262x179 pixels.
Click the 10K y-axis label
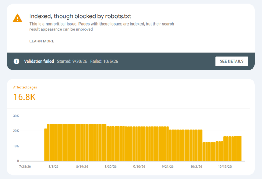coord(16,146)
